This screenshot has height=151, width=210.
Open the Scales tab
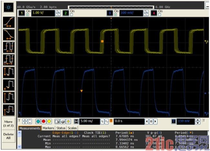pyautogui.click(x=72, y=128)
